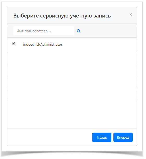Toggle the indeed-id\Administrator checkbox

pyautogui.click(x=14, y=43)
